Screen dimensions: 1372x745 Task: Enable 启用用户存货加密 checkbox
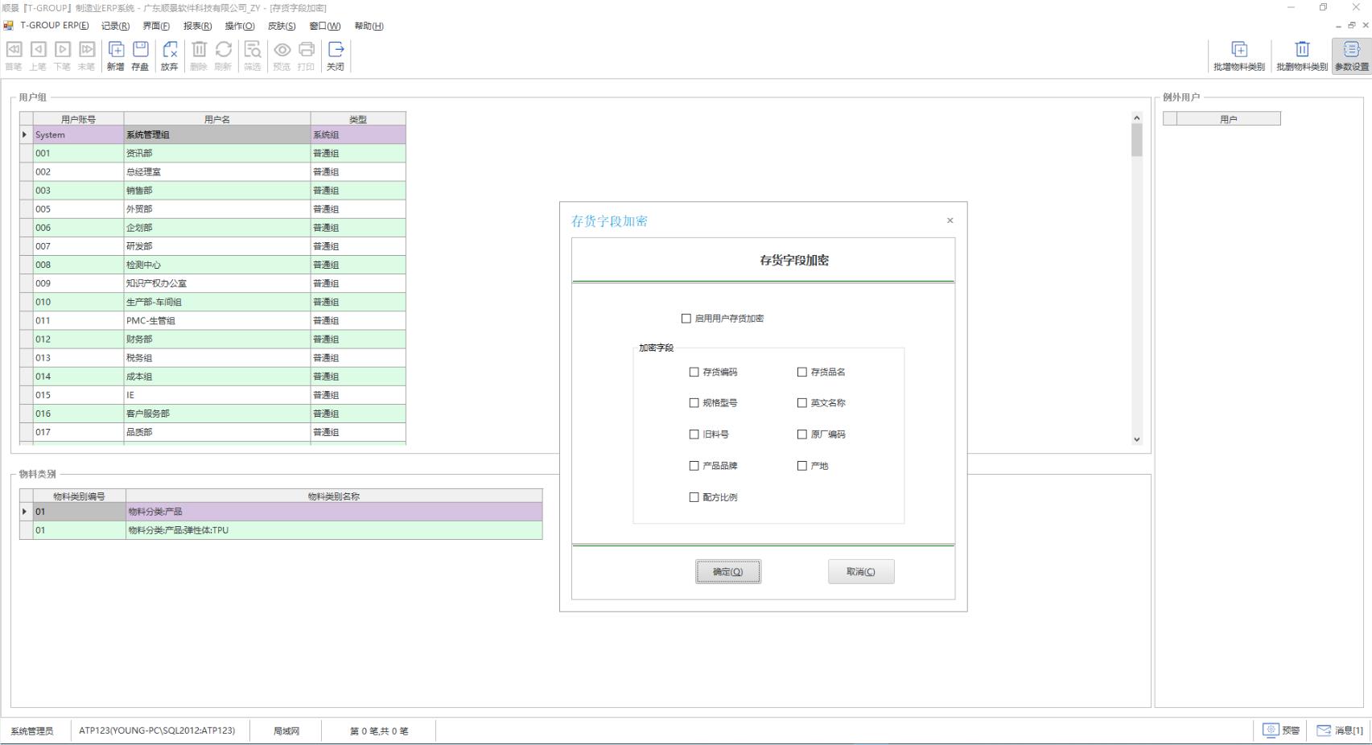point(686,319)
